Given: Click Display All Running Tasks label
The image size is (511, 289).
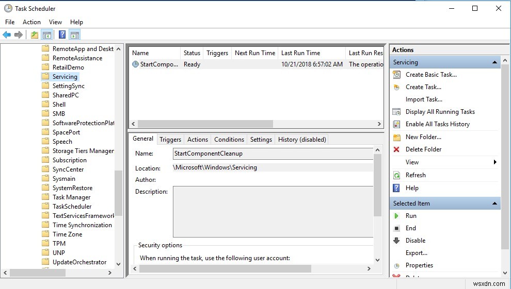Looking at the screenshot, I should coord(440,112).
